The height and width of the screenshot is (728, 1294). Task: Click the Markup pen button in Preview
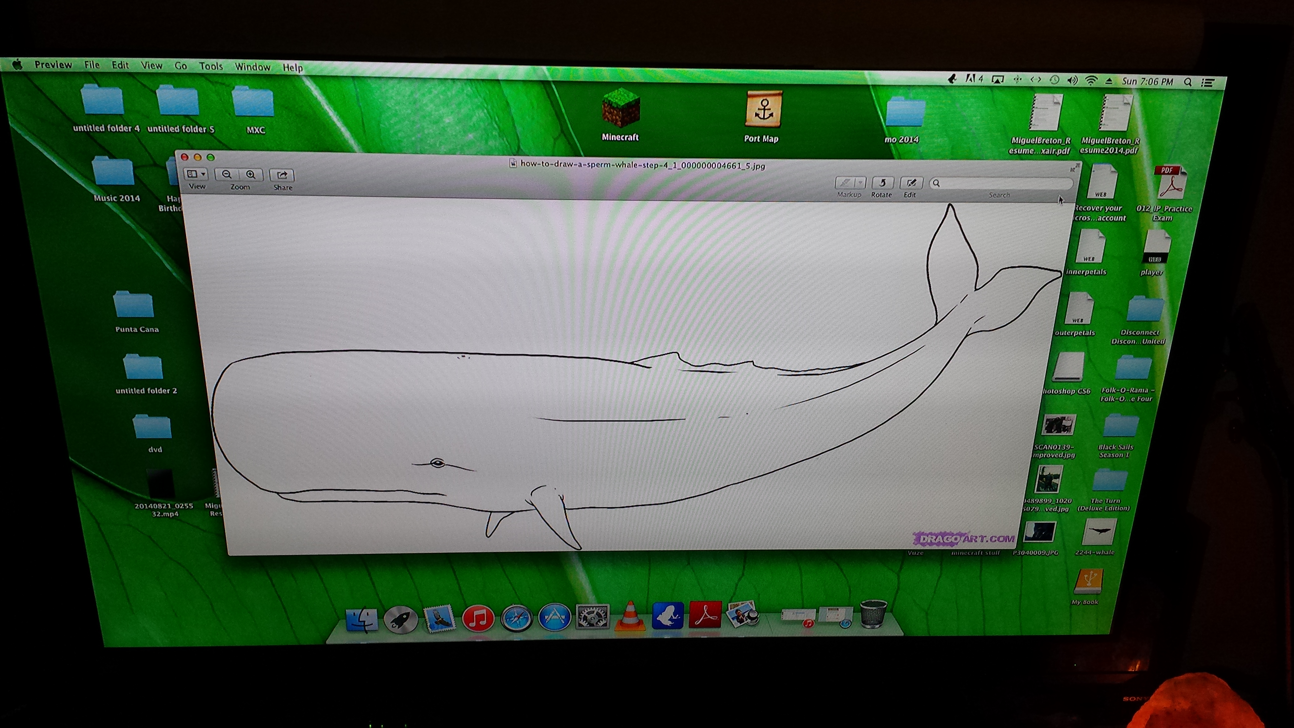(845, 183)
